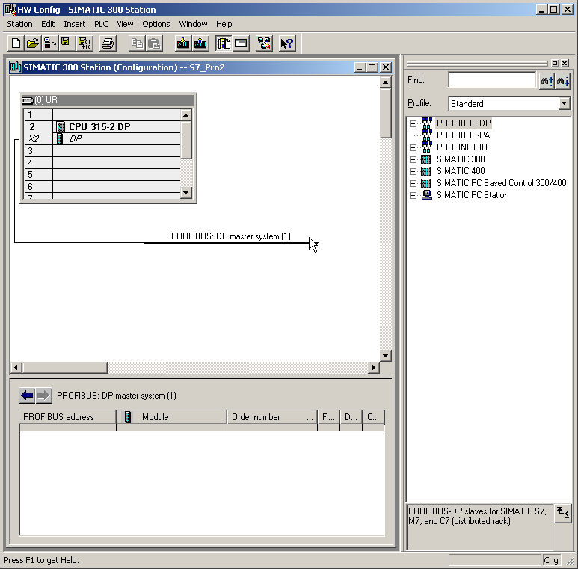The width and height of the screenshot is (578, 569).
Task: Expand the PROFIBUS DP catalog node
Action: coord(413,123)
